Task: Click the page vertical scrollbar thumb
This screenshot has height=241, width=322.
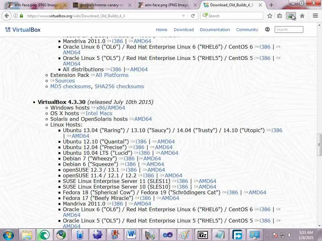Action: [319, 145]
